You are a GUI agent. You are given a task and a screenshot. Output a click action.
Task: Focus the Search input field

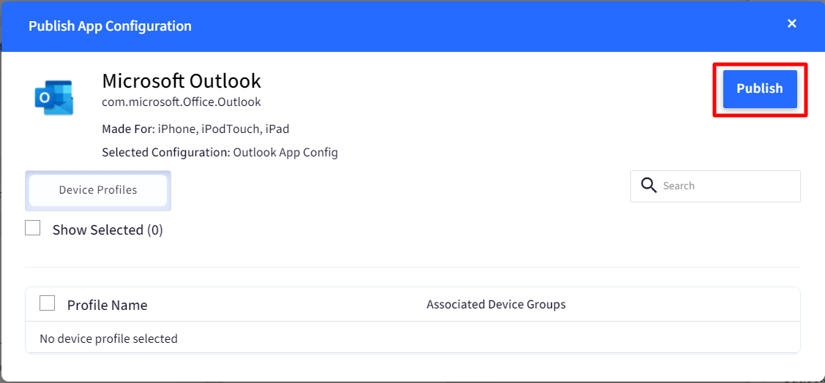(715, 186)
